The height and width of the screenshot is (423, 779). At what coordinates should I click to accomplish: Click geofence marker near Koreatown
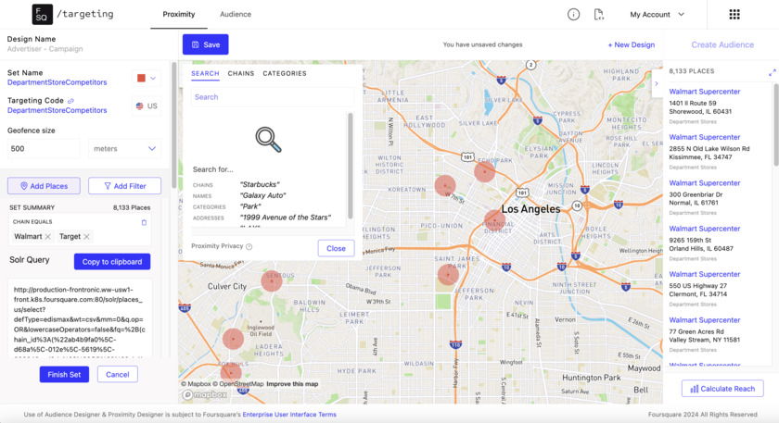click(445, 185)
